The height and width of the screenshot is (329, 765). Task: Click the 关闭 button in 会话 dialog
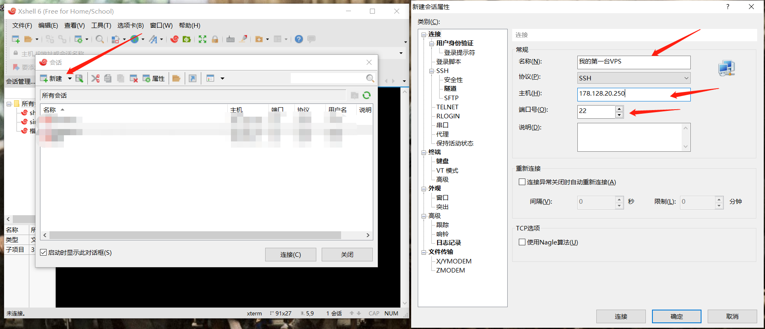(x=347, y=254)
